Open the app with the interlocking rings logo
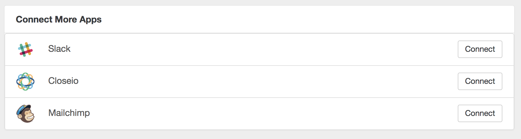Image resolution: width=521 pixels, height=139 pixels. (63, 81)
